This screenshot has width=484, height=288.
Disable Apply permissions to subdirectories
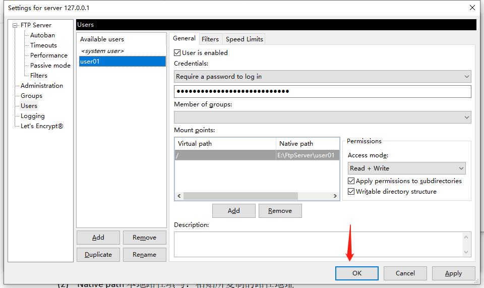click(351, 181)
